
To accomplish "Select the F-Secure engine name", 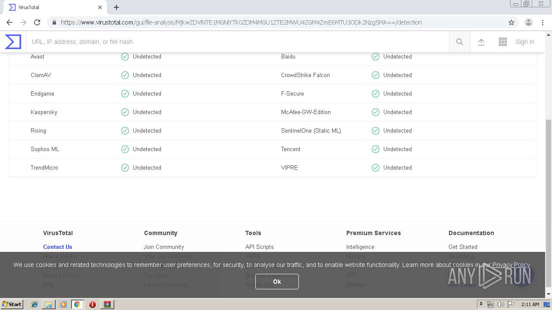I will tap(292, 93).
